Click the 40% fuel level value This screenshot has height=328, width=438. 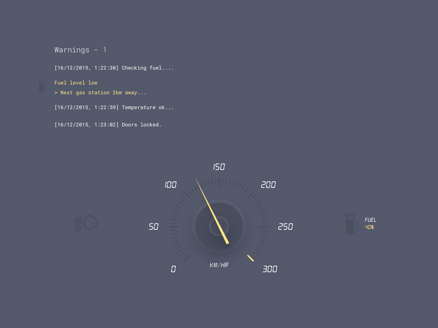pyautogui.click(x=370, y=227)
